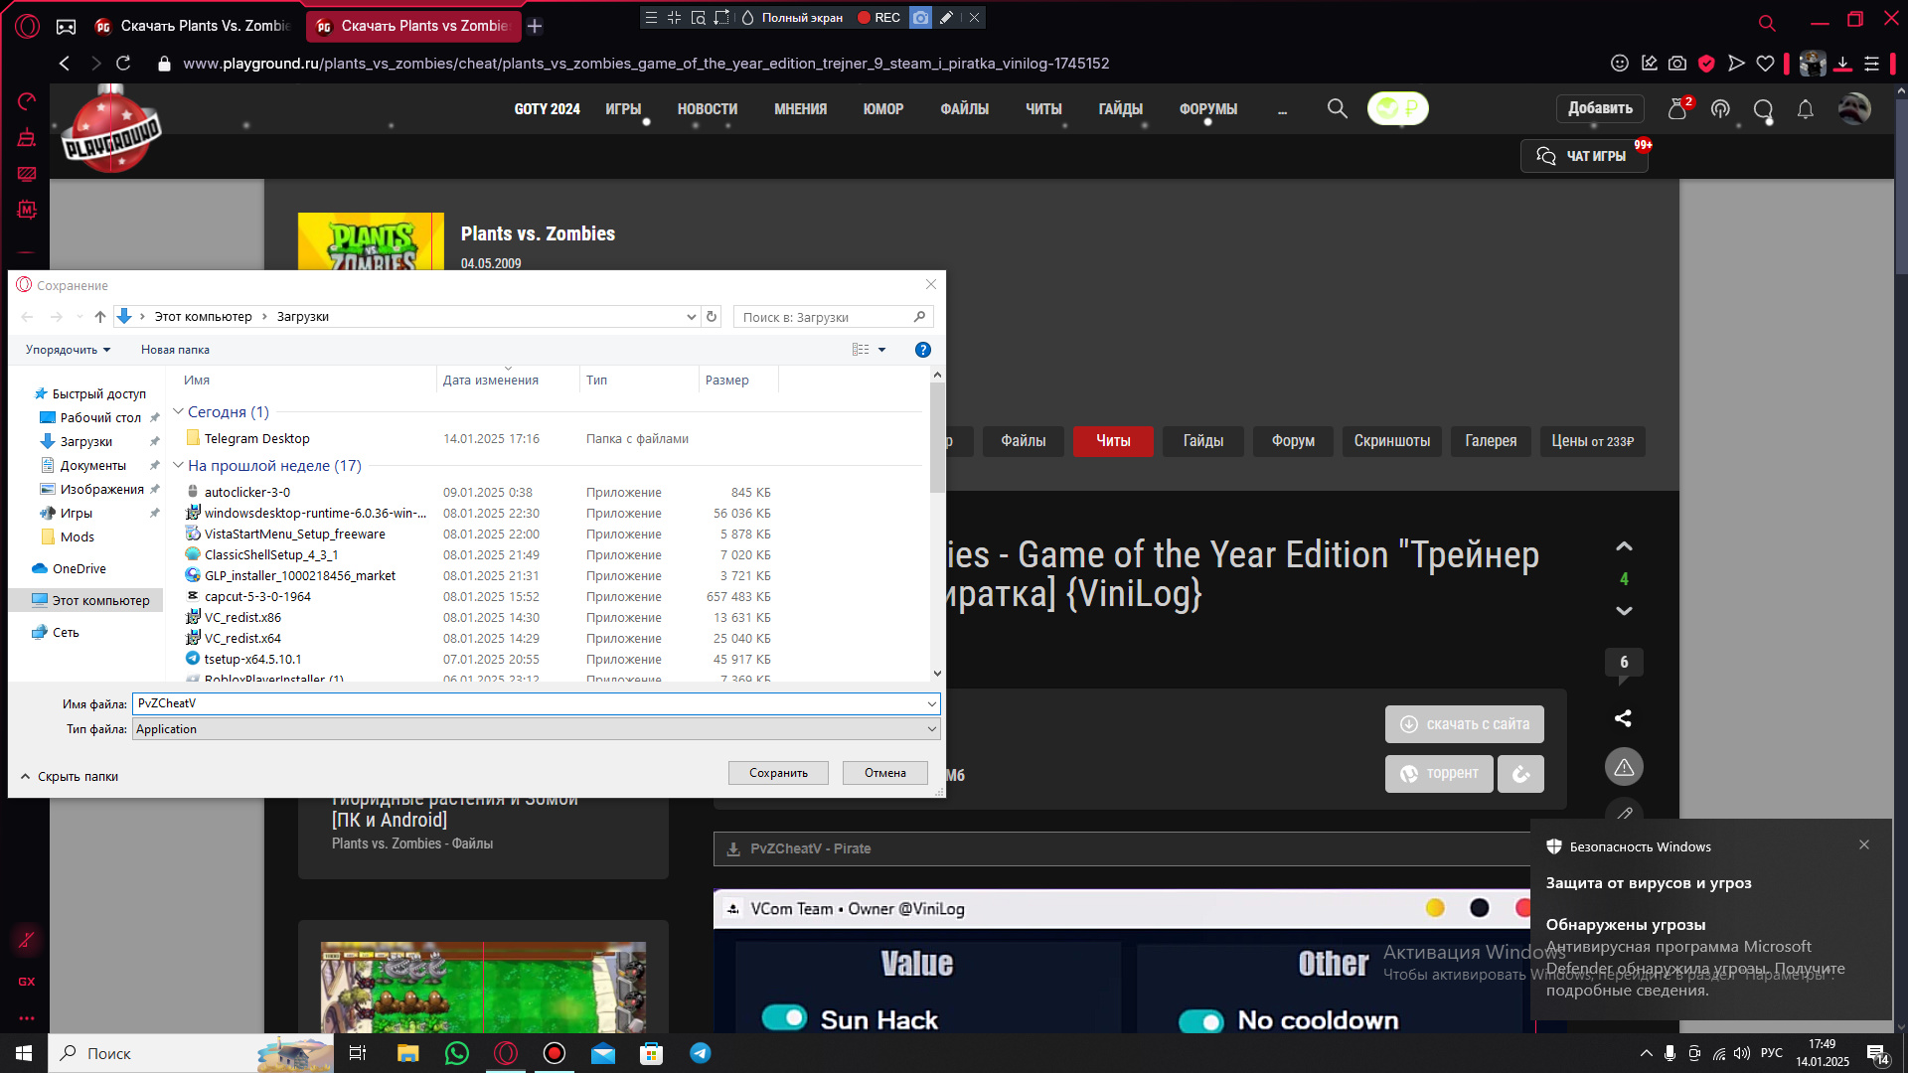Open notifications bell icon on Playground
This screenshot has height=1073, width=1908.
pos(1806,109)
